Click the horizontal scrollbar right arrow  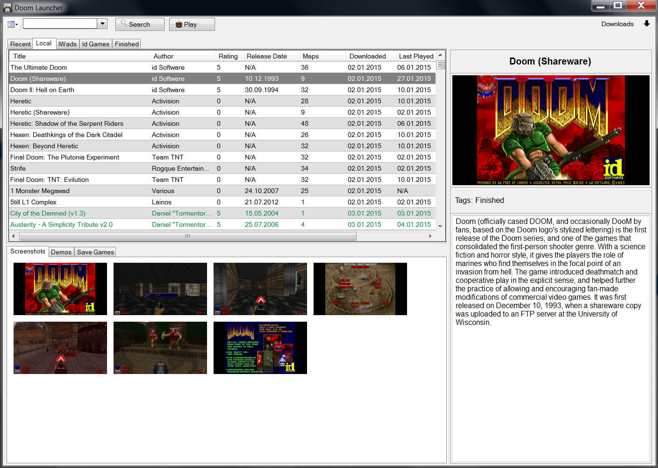[430, 236]
